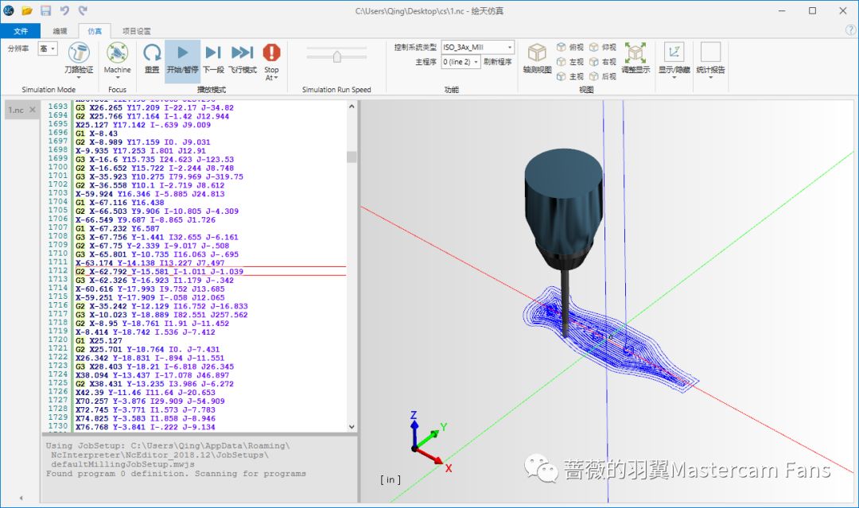Open the 主程序 0 (line 2) dropdown
The image size is (859, 508).
tap(461, 62)
